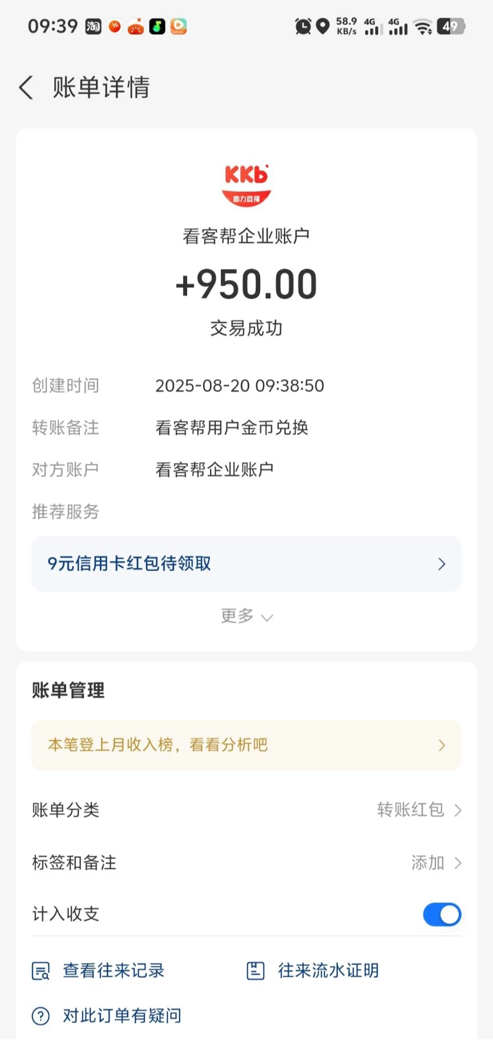Toggle the 计入收支 switch off
Image resolution: width=493 pixels, height=1051 pixels.
pyautogui.click(x=442, y=914)
